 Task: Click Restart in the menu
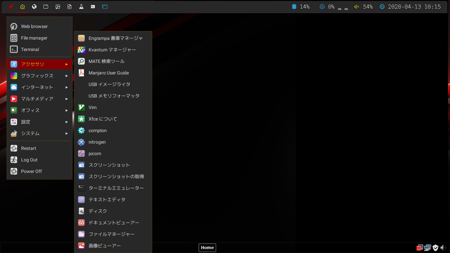pyautogui.click(x=39, y=148)
